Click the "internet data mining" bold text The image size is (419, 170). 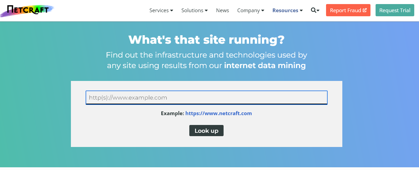tap(265, 65)
